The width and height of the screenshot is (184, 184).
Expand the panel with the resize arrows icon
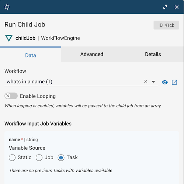pyautogui.click(x=165, y=7)
